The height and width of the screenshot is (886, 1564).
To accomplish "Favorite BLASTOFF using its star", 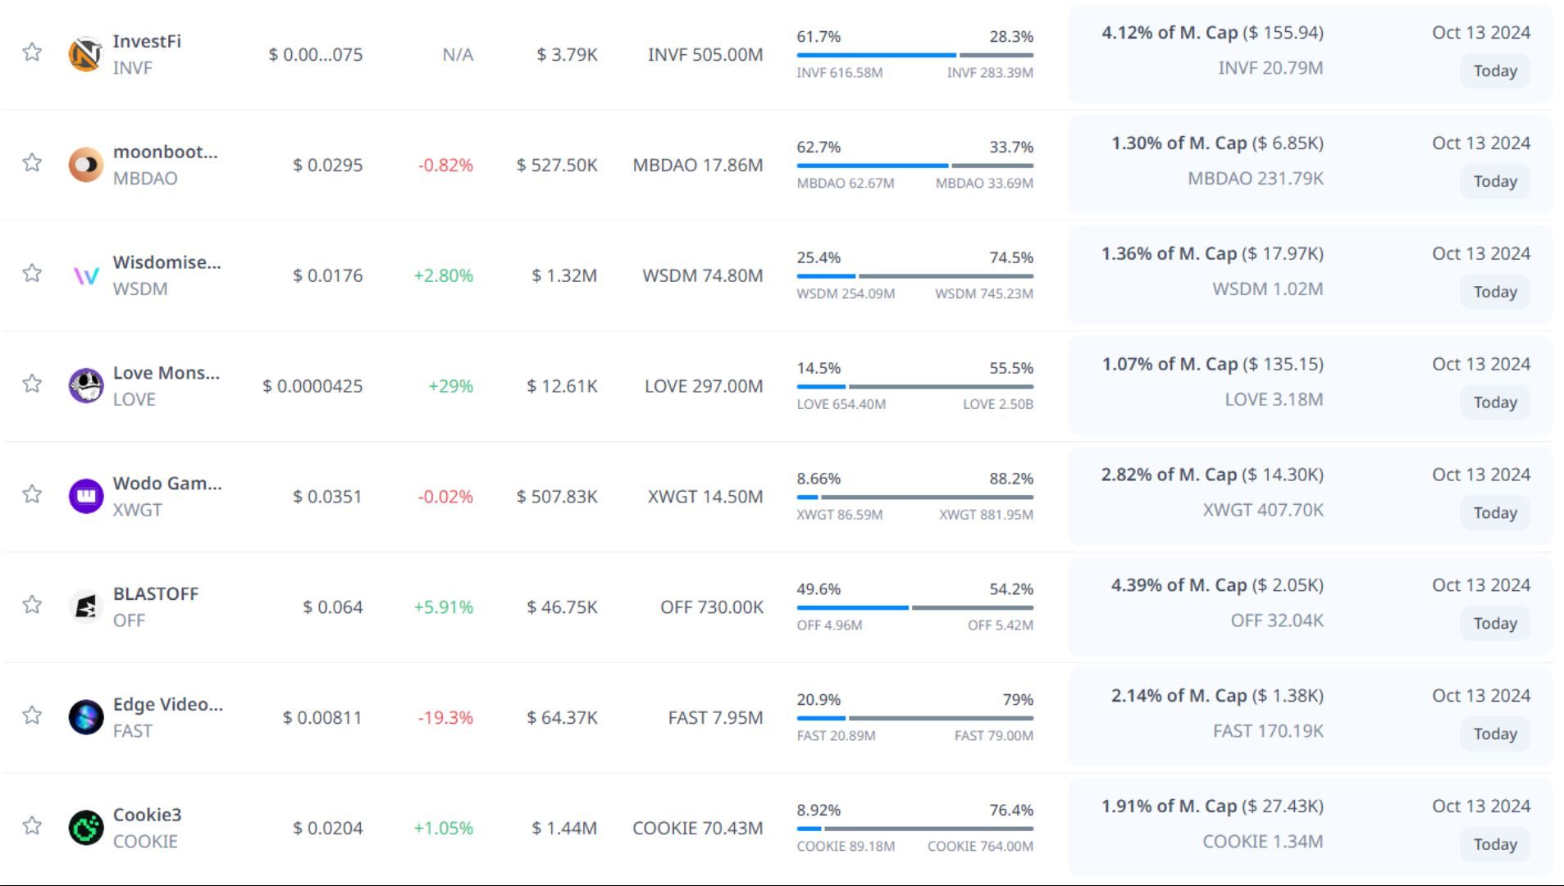I will [x=32, y=605].
